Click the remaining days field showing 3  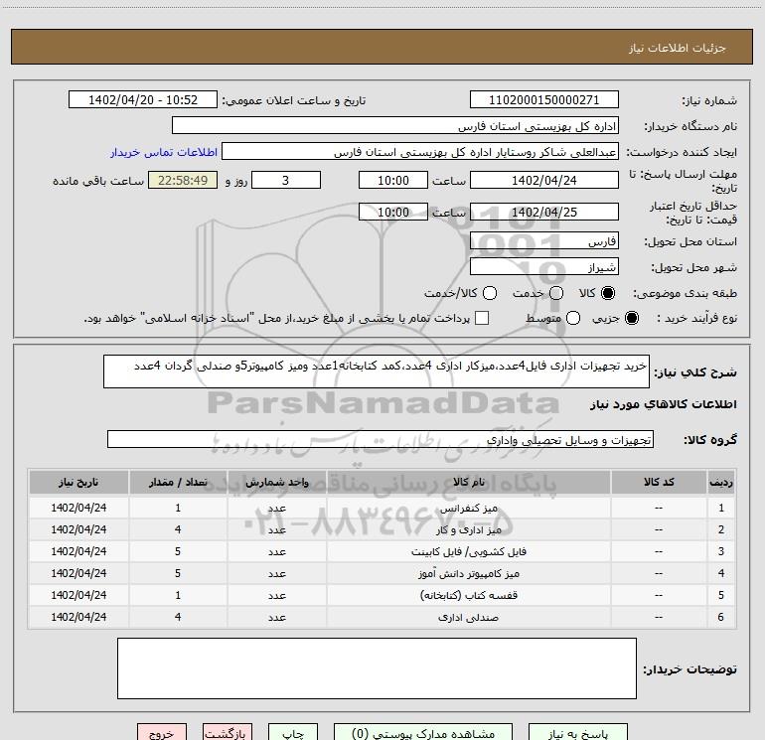[x=286, y=180]
